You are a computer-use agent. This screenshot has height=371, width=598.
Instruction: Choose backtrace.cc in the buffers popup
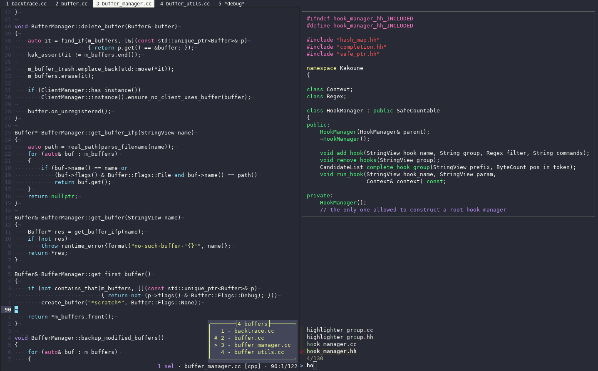point(248,331)
